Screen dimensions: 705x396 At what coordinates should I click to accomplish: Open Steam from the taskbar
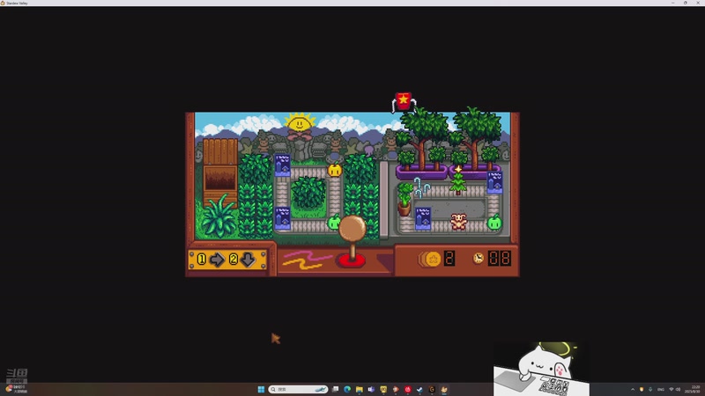pos(419,389)
